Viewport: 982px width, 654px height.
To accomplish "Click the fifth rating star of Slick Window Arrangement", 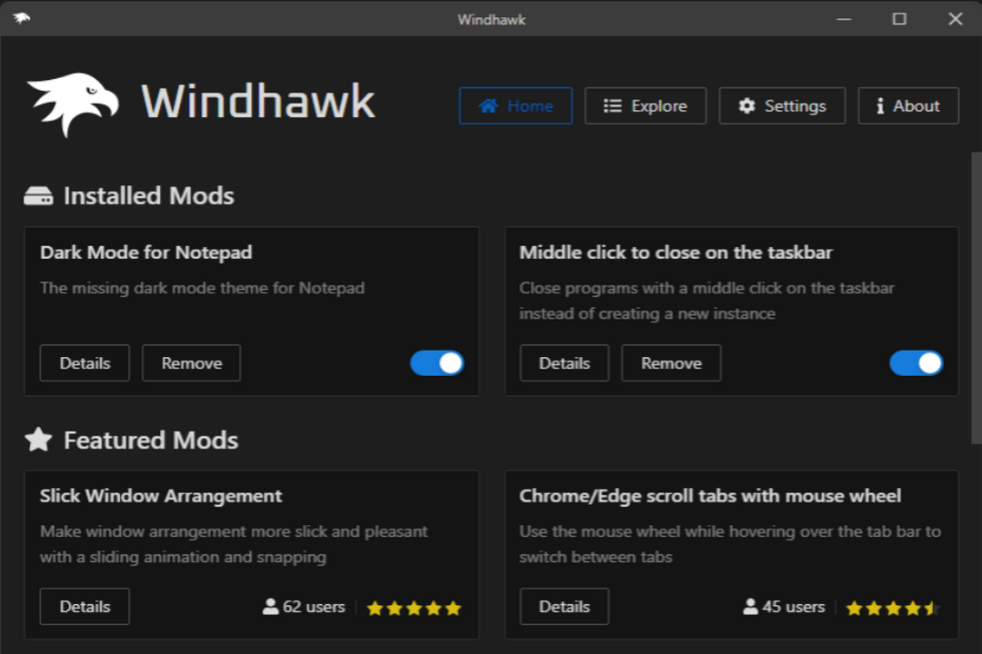I will point(452,608).
